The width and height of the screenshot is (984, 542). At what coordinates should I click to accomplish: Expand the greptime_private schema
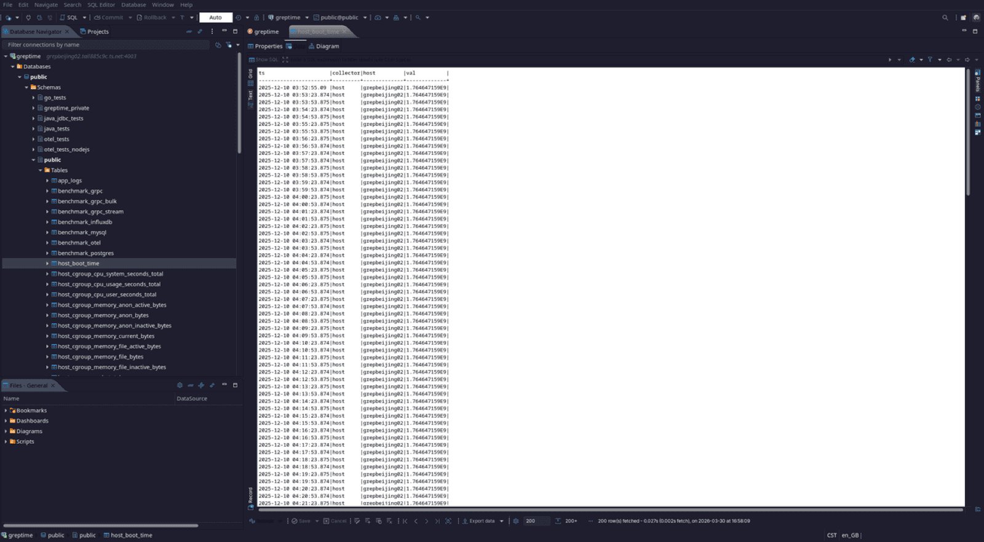tap(33, 108)
